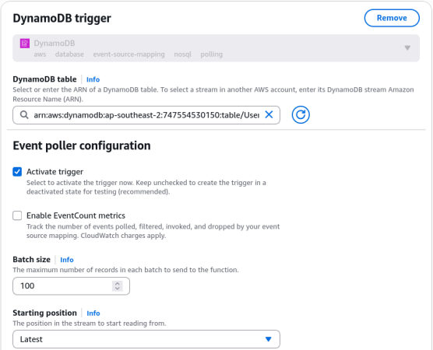Remove the DynamoDB trigger
The height and width of the screenshot is (350, 433).
392,18
